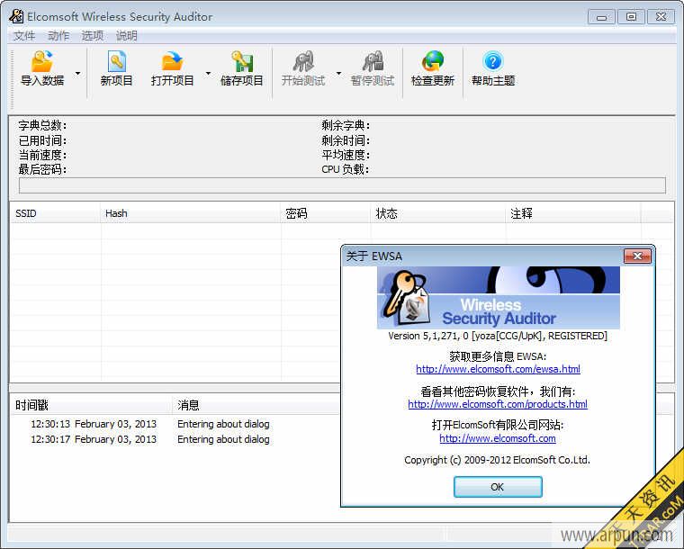This screenshot has height=549, width=684.
Task: Open the elcomsoft.com/products.html link
Action: [498, 404]
